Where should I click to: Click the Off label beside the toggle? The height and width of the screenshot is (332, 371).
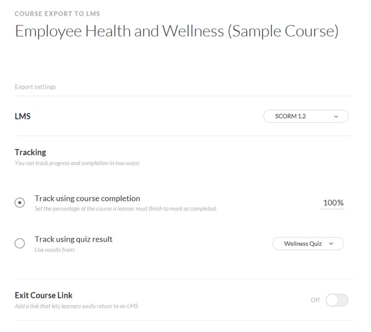(315, 300)
